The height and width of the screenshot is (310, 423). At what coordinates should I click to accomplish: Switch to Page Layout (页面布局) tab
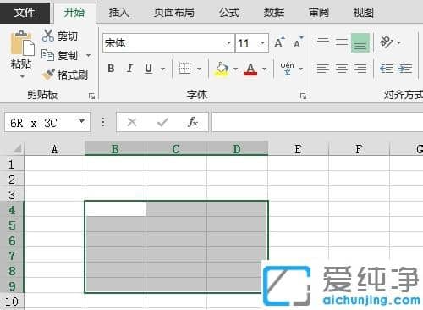point(173,13)
